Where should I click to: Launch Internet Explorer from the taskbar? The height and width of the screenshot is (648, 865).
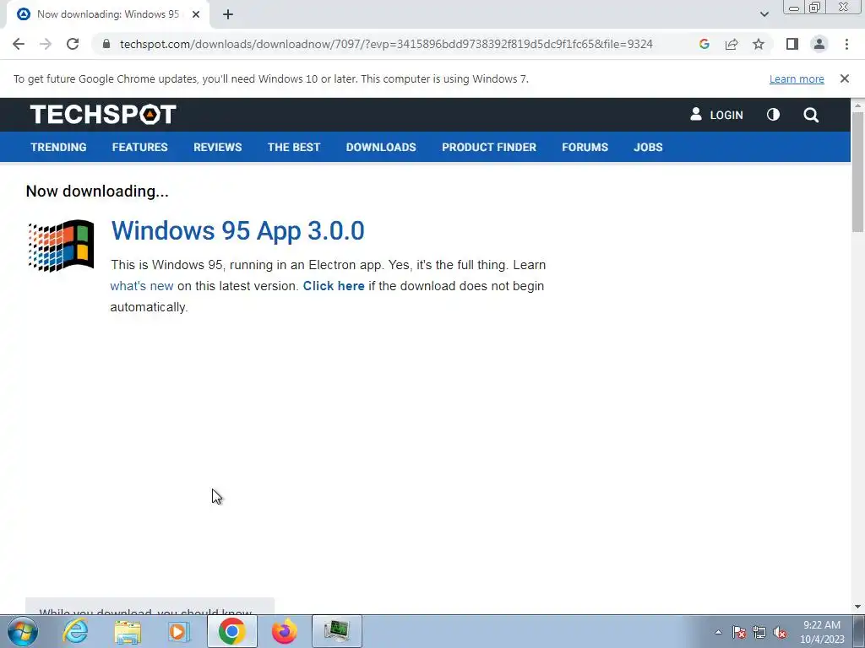pyautogui.click(x=75, y=631)
